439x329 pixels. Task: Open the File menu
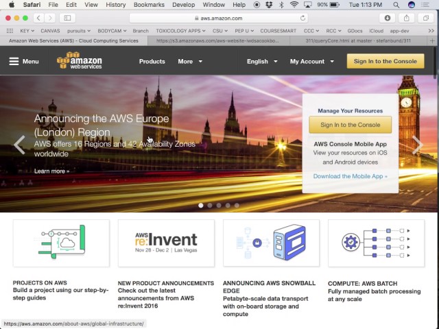53,5
